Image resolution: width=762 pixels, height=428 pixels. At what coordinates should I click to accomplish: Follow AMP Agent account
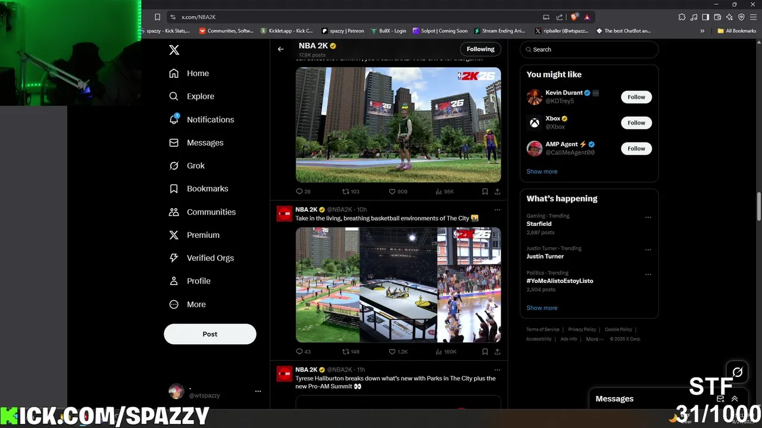click(x=636, y=149)
